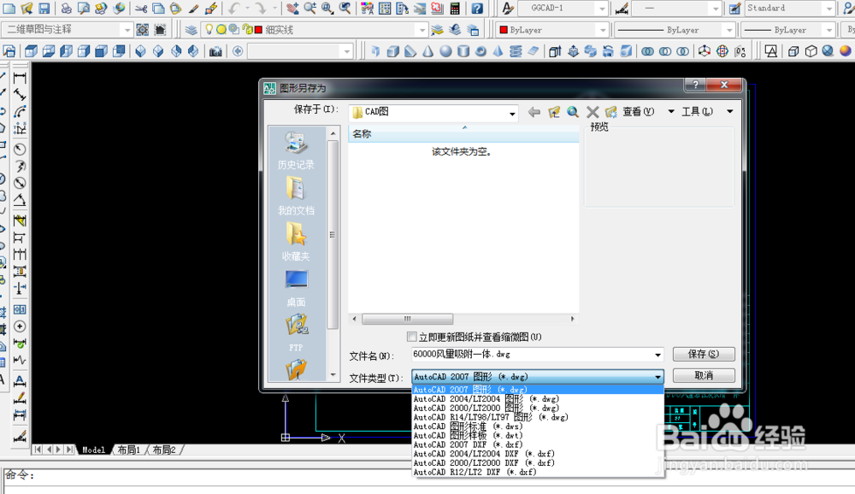This screenshot has width=855, height=494.
Task: Open the QuickCalc calculator icon
Action: pyautogui.click(x=455, y=9)
